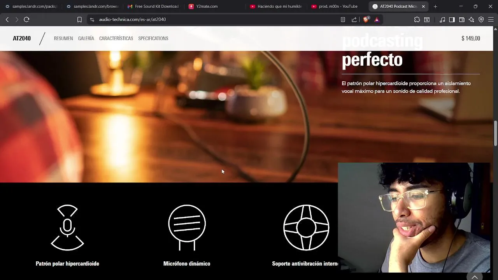
Task: Click the Soporte antivibración interno label
Action: pyautogui.click(x=305, y=264)
